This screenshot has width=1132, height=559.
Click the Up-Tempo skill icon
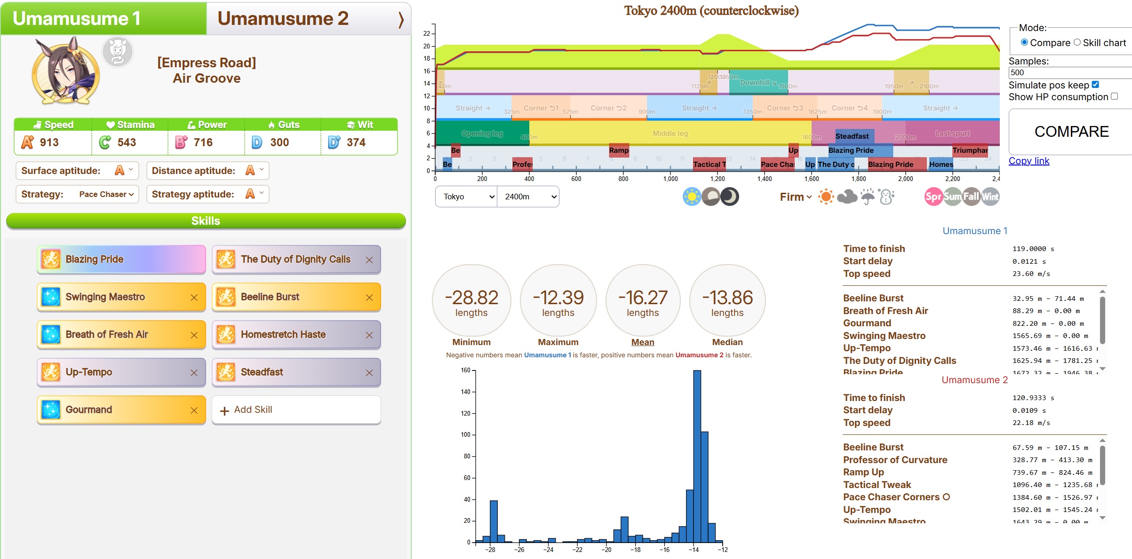coord(51,372)
